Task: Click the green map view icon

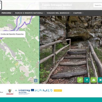Action: 94,80
